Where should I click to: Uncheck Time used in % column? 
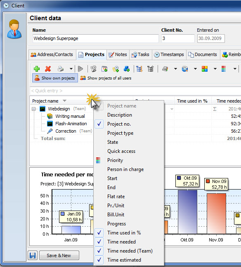coord(129,233)
